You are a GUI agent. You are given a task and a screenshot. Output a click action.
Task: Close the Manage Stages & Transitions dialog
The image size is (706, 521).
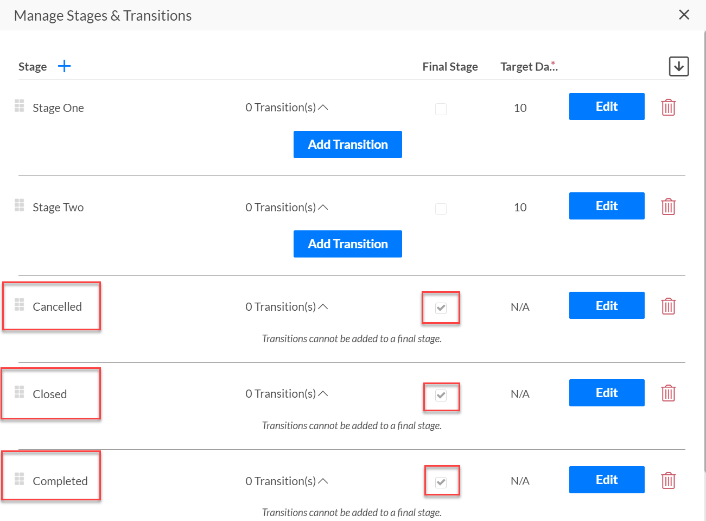[x=684, y=15]
